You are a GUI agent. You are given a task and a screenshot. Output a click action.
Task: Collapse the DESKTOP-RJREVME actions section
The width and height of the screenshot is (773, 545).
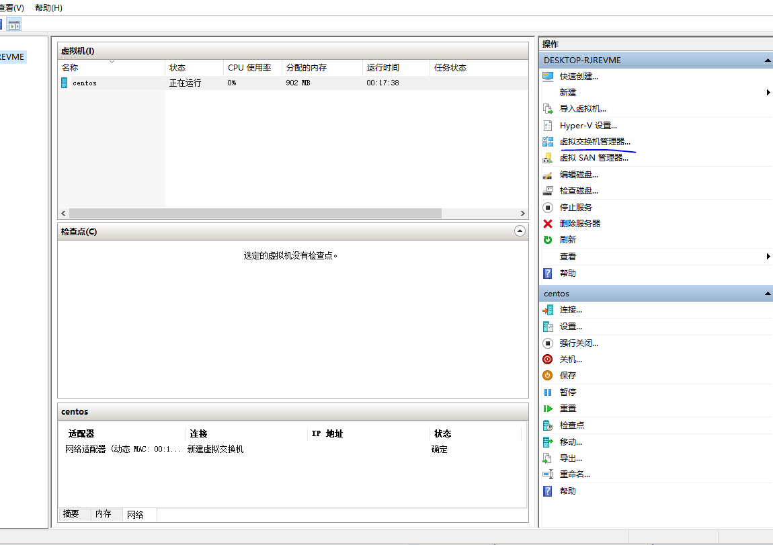768,60
